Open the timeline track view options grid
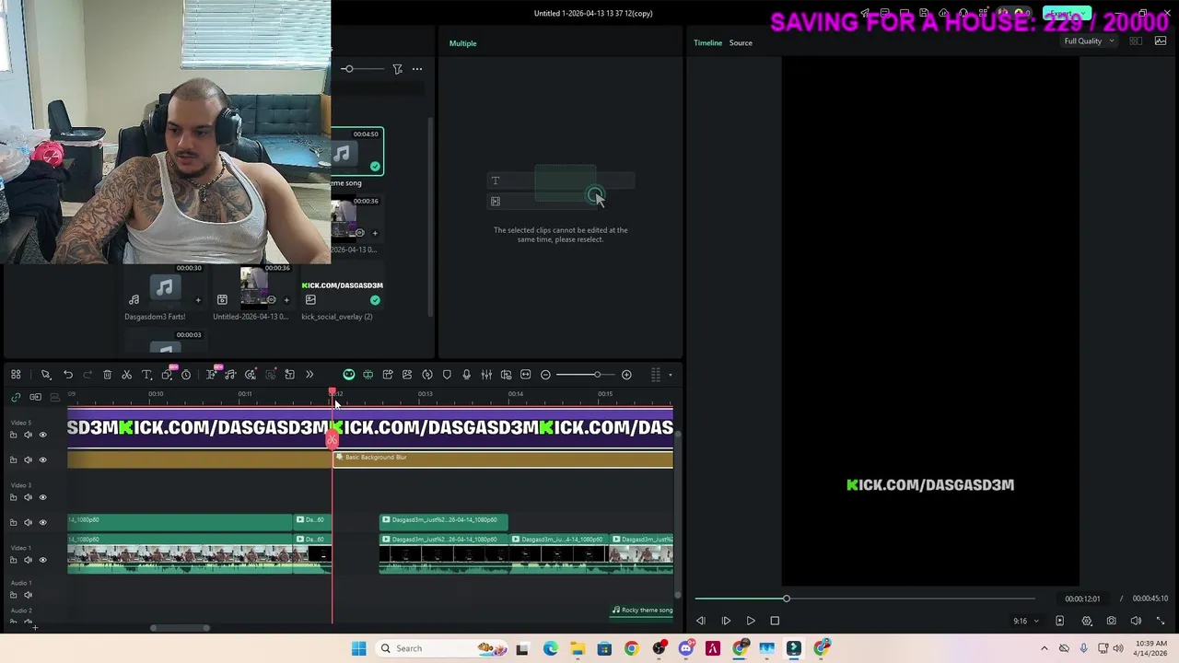1179x663 pixels. click(656, 375)
